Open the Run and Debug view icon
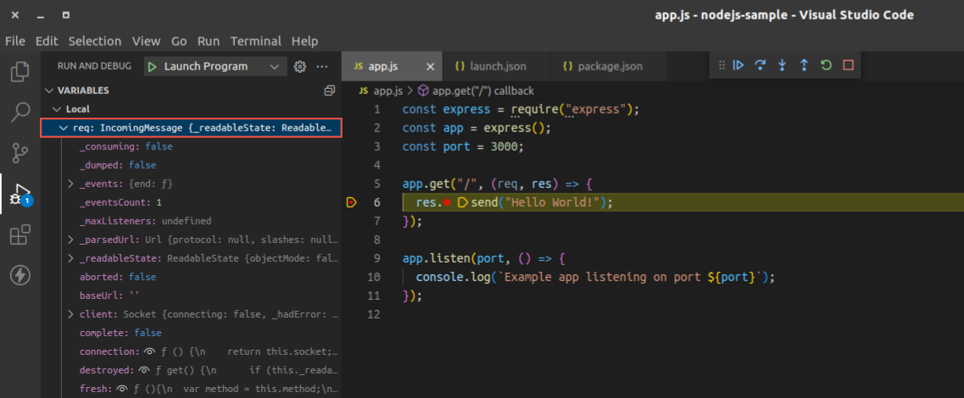 (20, 193)
